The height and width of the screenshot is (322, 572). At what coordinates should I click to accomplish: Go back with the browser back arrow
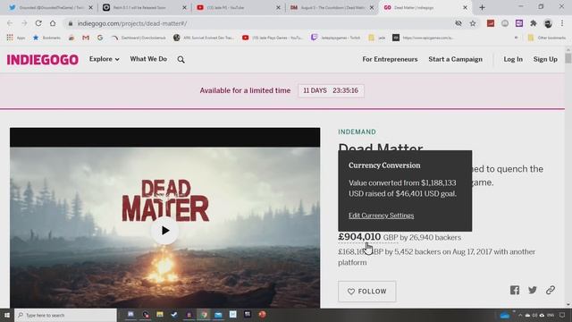(x=10, y=23)
